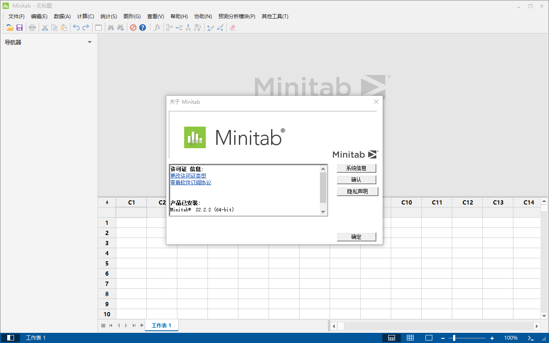Go to the previous worksheet tab arrow
Viewport: 549px width, 343px height.
118,326
